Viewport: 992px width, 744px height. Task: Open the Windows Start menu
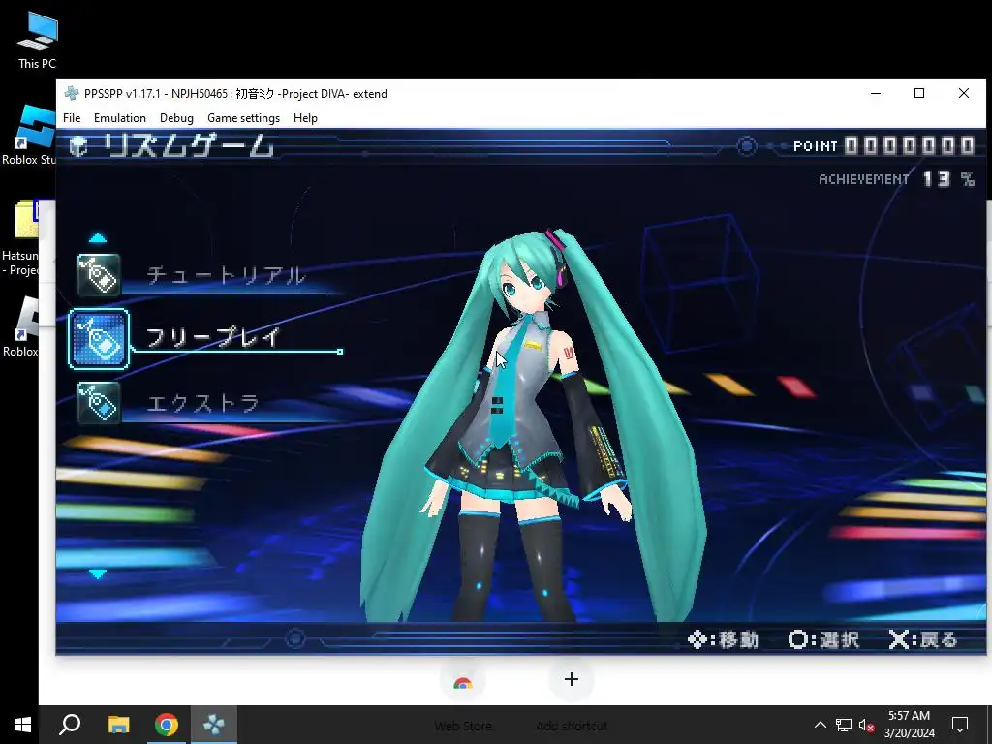[23, 725]
